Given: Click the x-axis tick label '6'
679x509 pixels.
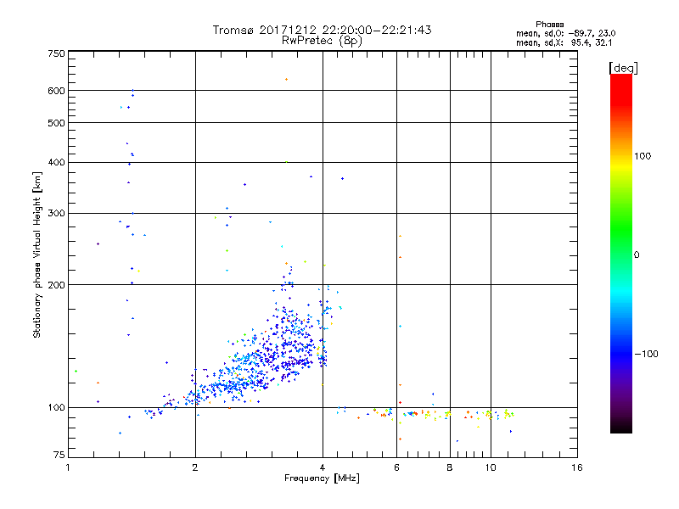Looking at the screenshot, I should [396, 467].
